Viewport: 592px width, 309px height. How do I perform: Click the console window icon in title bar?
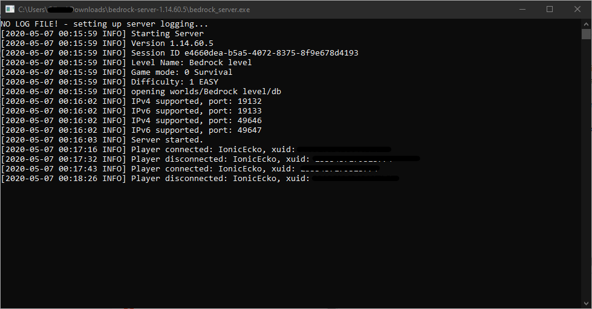click(x=10, y=10)
